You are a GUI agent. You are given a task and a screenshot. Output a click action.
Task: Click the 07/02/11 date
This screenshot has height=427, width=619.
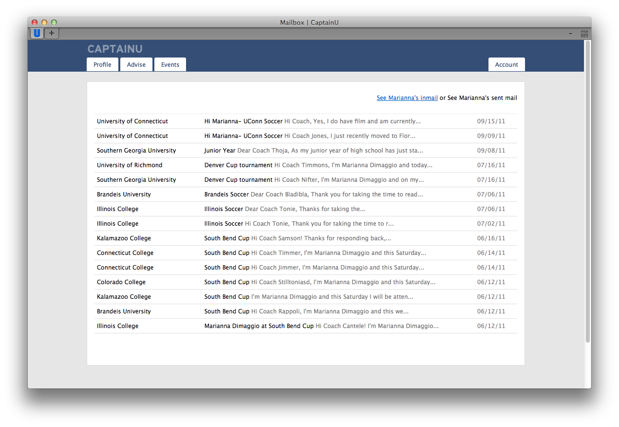click(491, 224)
